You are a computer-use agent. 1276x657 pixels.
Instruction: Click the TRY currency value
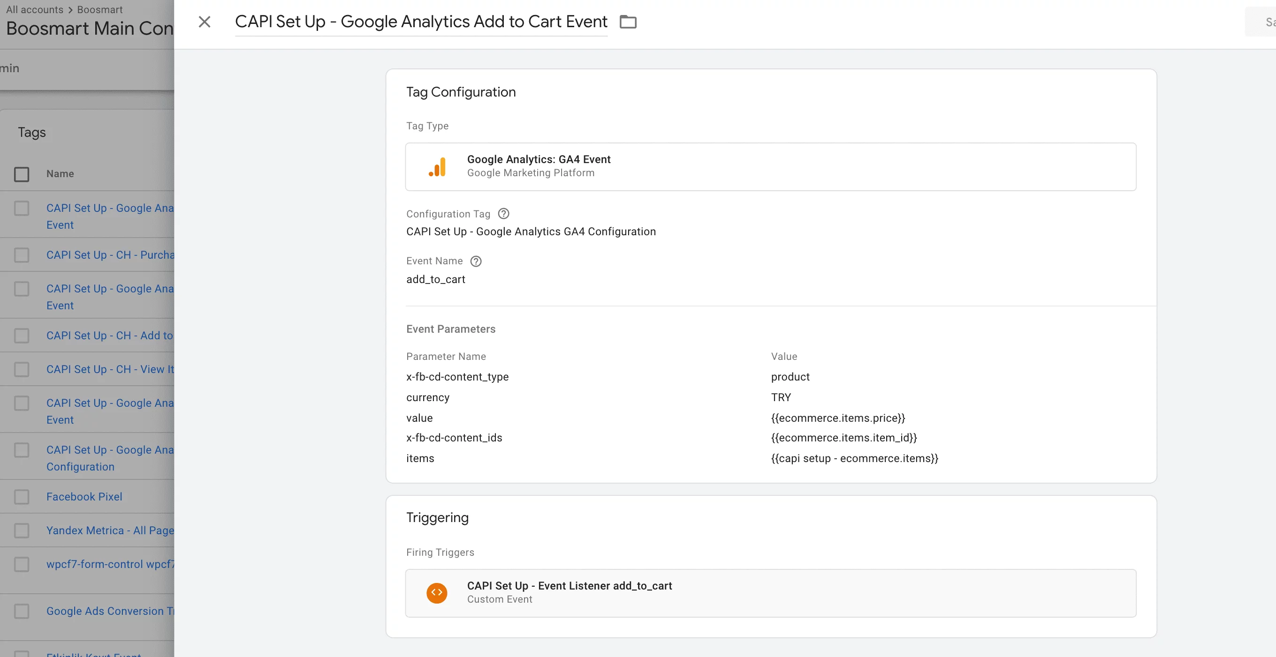781,398
